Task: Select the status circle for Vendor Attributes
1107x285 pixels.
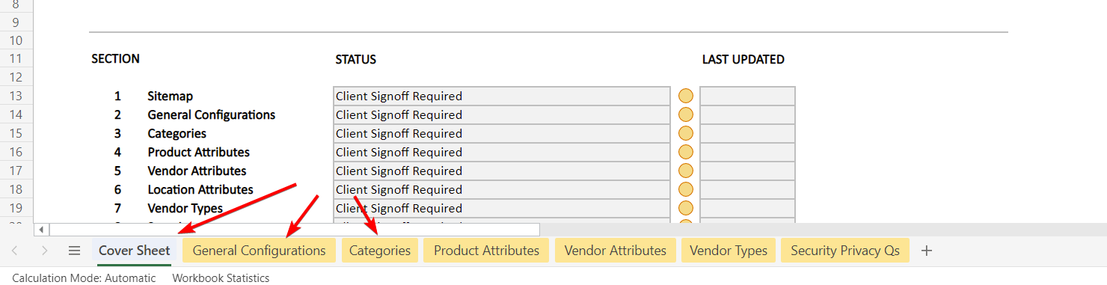Action: (686, 171)
